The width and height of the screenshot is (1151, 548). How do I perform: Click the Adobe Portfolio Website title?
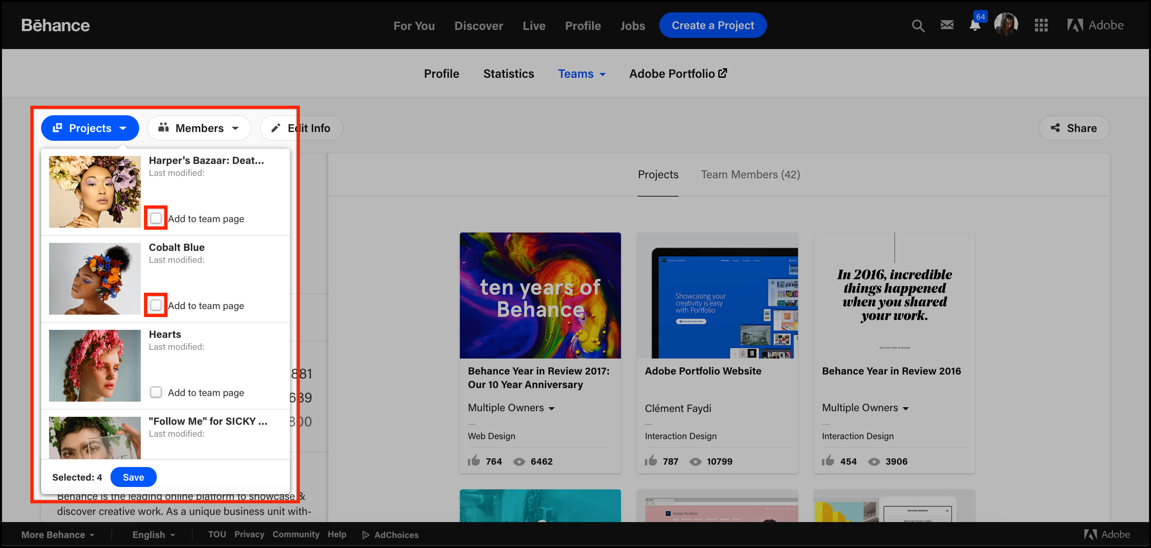703,371
